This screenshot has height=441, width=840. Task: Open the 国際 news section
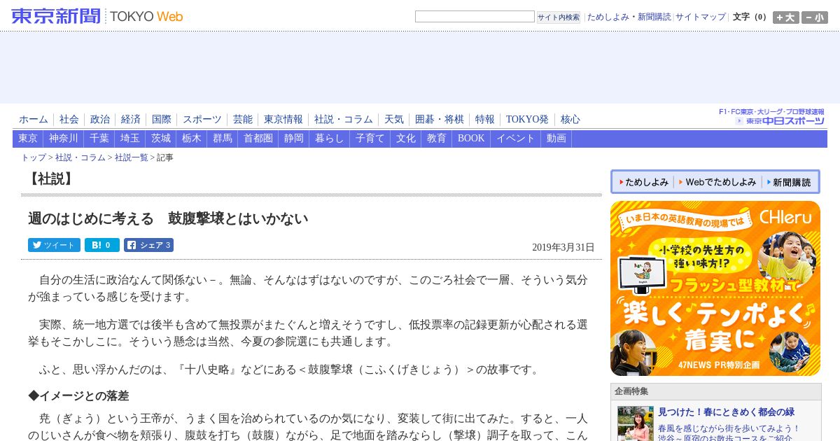[162, 120]
